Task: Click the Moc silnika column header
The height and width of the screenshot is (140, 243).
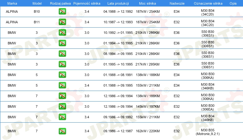Action: [x=148, y=3]
